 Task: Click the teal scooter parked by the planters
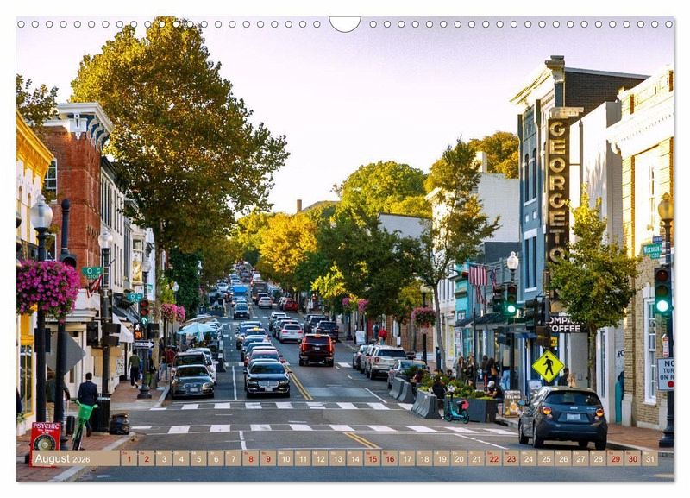point(455,409)
